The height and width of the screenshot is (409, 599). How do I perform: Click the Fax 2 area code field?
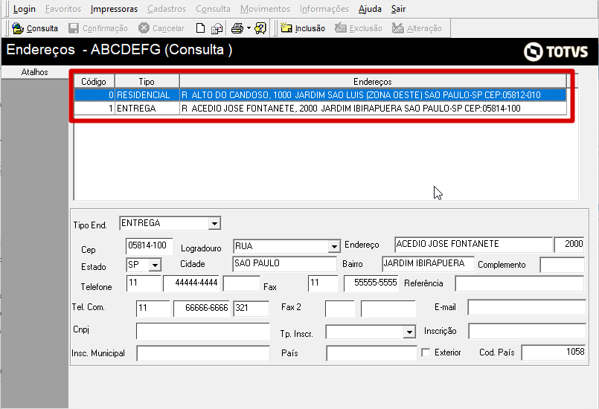340,309
